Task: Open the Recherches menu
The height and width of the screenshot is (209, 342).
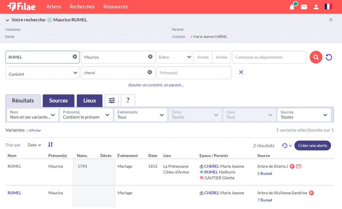Action: [x=82, y=7]
